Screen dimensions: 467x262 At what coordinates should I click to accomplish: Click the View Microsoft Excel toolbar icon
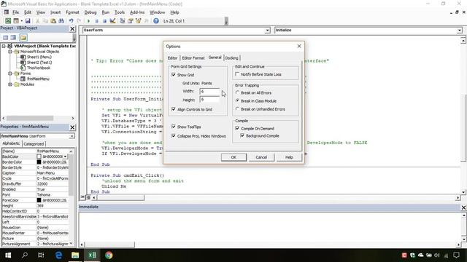[8, 21]
